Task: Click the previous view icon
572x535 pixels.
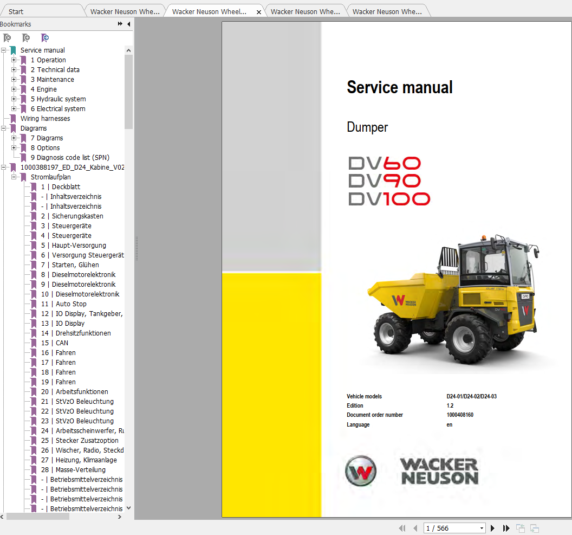Action: [x=521, y=528]
